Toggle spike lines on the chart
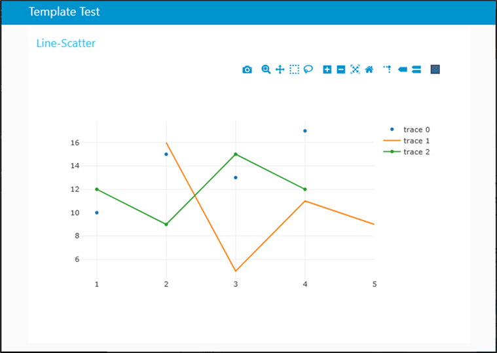Screen dimensions: 497x353 tap(388, 69)
